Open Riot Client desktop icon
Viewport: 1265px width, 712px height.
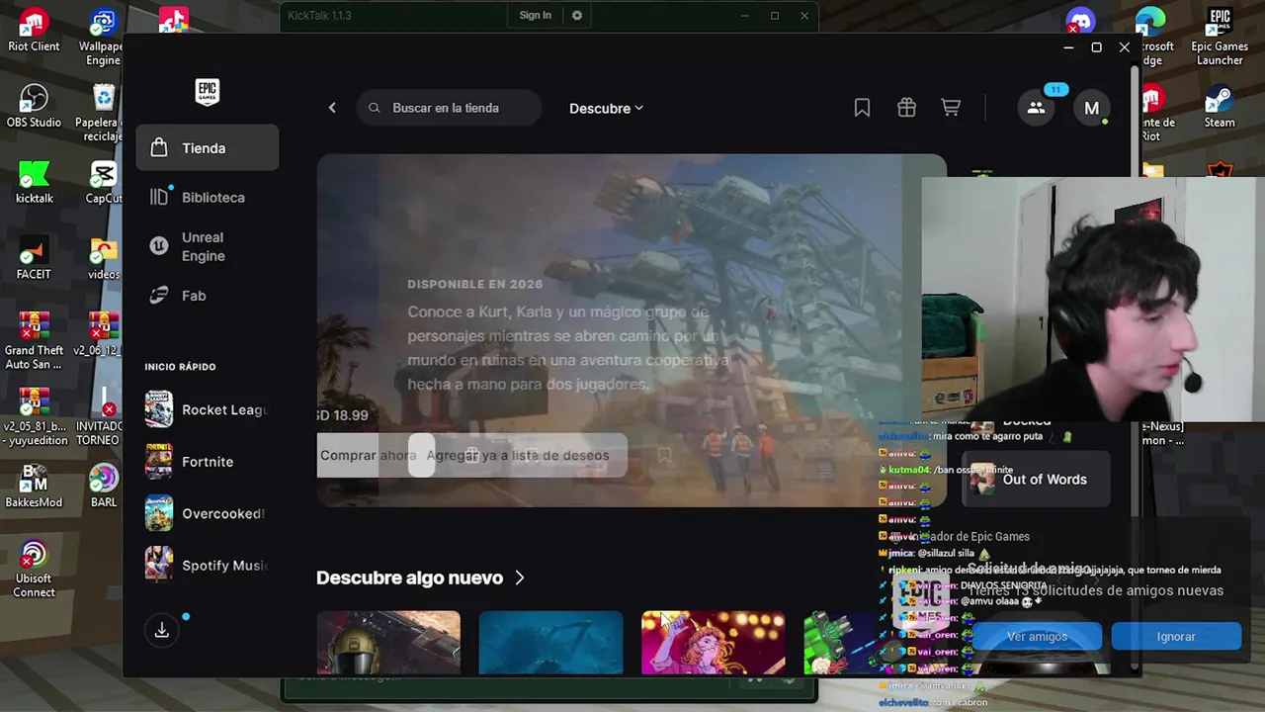(x=34, y=30)
